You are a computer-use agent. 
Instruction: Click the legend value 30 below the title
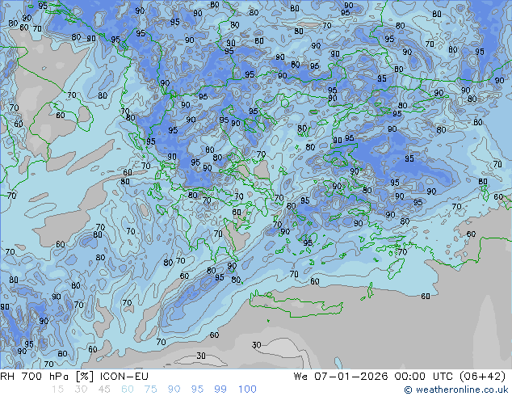[x=81, y=390]
